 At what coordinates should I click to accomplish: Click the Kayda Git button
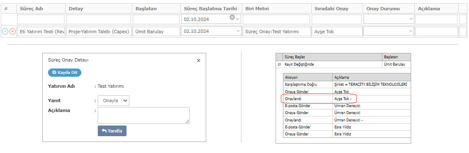tap(64, 72)
